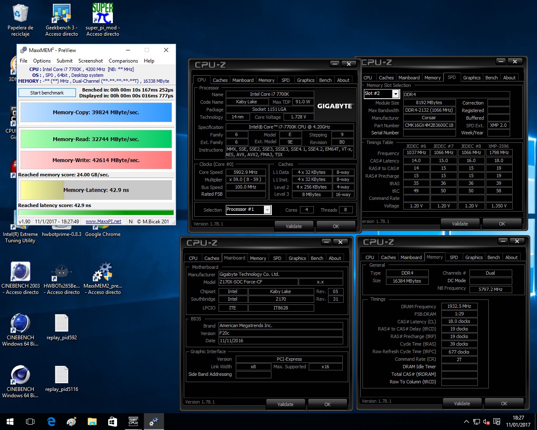Switch to Bench tab in CPU-Z CPU window
Viewport: 537px width, 430px height.
325,80
